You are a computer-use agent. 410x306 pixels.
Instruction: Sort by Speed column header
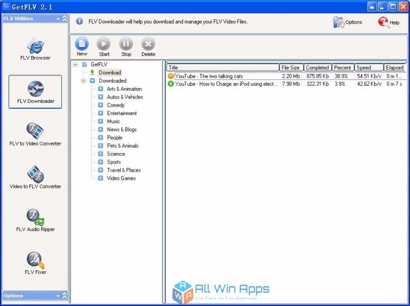369,68
